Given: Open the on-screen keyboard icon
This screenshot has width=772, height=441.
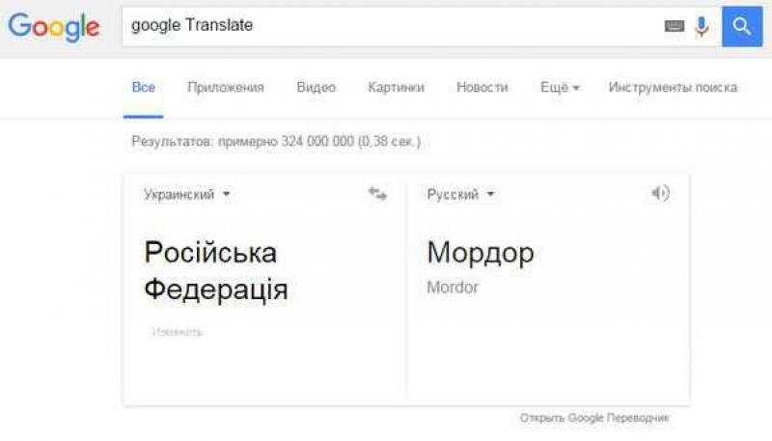Looking at the screenshot, I should [x=674, y=26].
